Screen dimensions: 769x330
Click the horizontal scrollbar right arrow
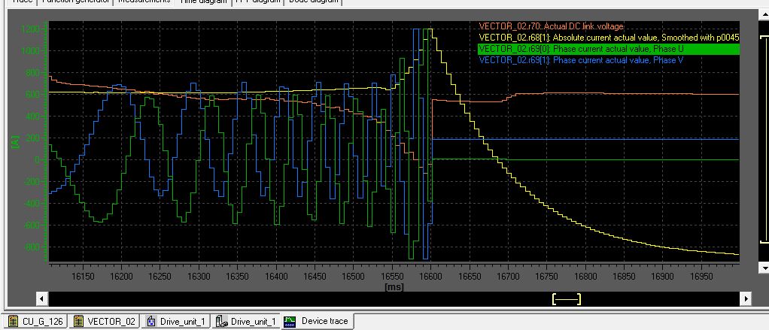(x=746, y=298)
